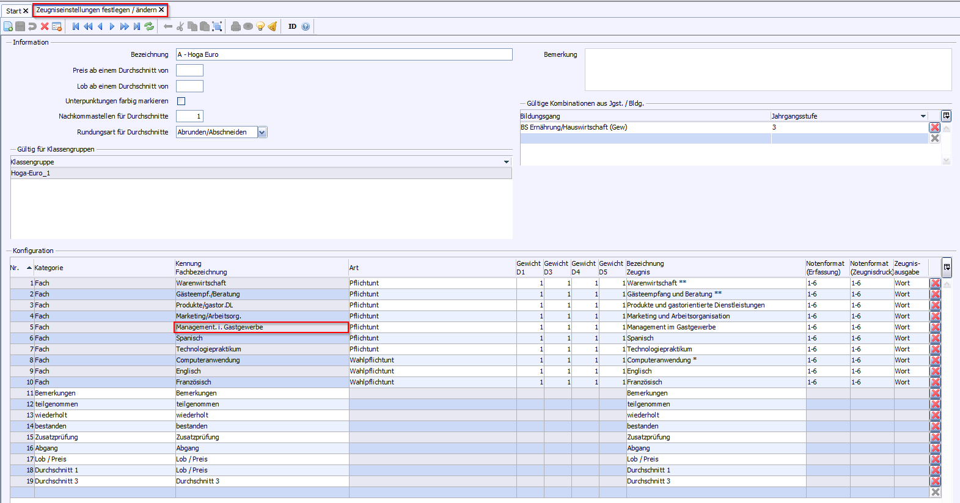Click the bell icon in toolbar
The image size is (960, 503).
(273, 26)
